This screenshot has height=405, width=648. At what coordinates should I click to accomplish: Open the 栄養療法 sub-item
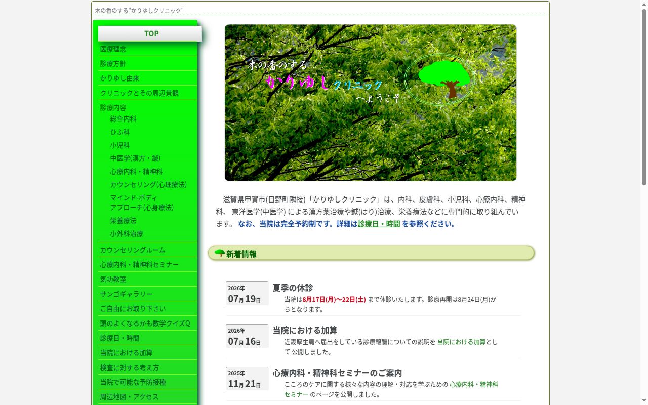pyautogui.click(x=124, y=221)
